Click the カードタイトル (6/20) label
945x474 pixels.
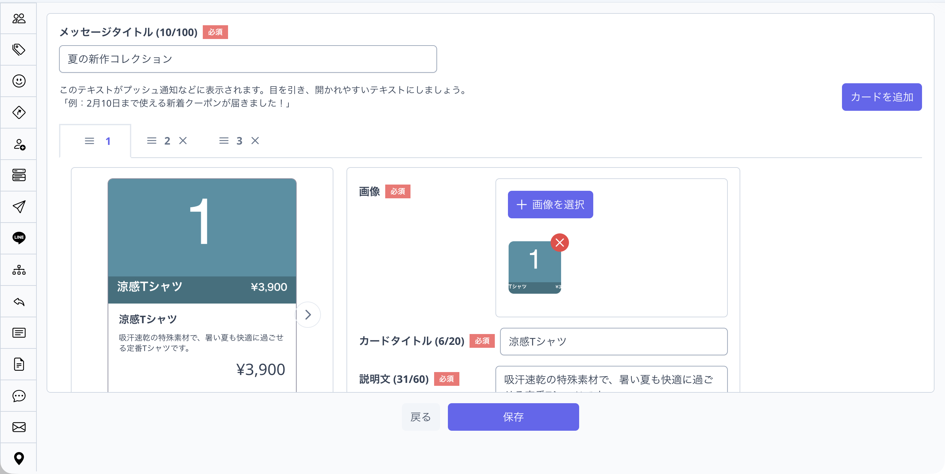point(411,341)
